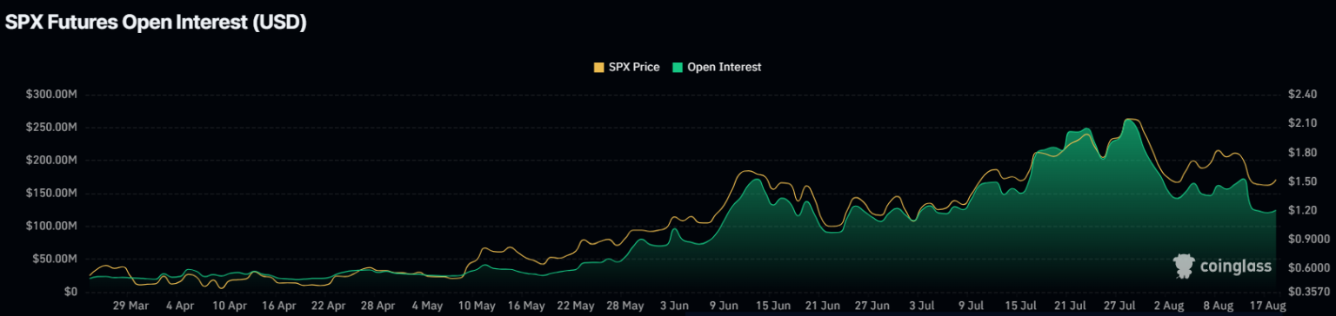Click the green Open Interest color swatch
The height and width of the screenshot is (316, 1336).
click(678, 67)
